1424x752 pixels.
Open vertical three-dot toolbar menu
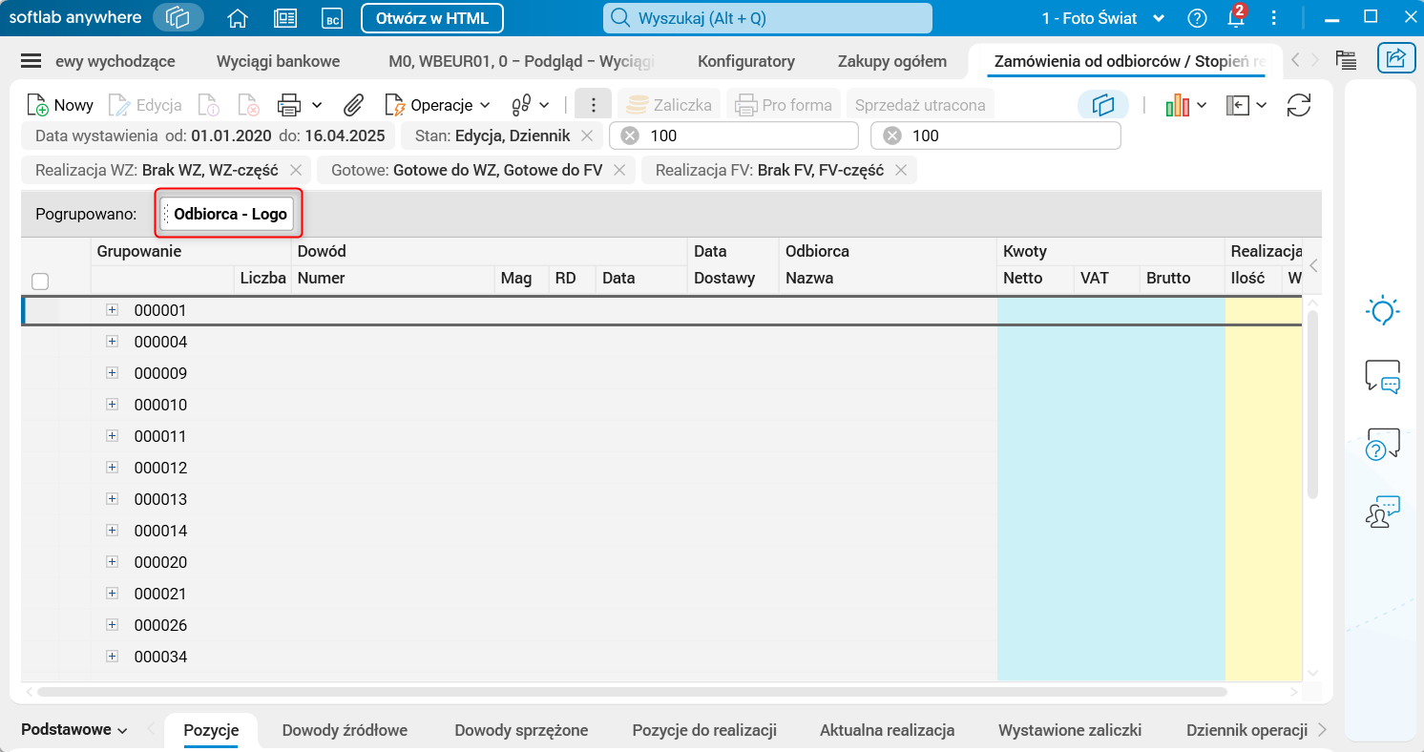[x=593, y=105]
